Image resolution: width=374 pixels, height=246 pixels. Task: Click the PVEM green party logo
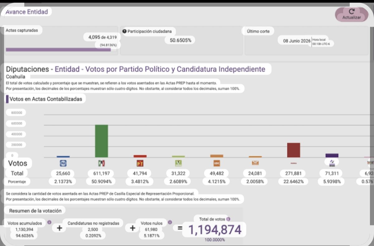point(178,163)
